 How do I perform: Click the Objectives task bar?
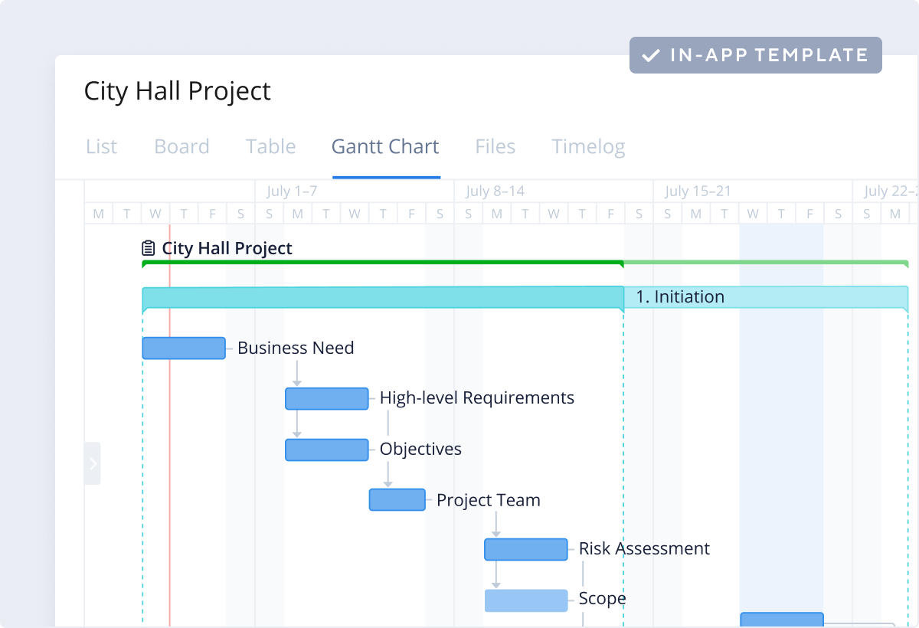[x=327, y=450]
